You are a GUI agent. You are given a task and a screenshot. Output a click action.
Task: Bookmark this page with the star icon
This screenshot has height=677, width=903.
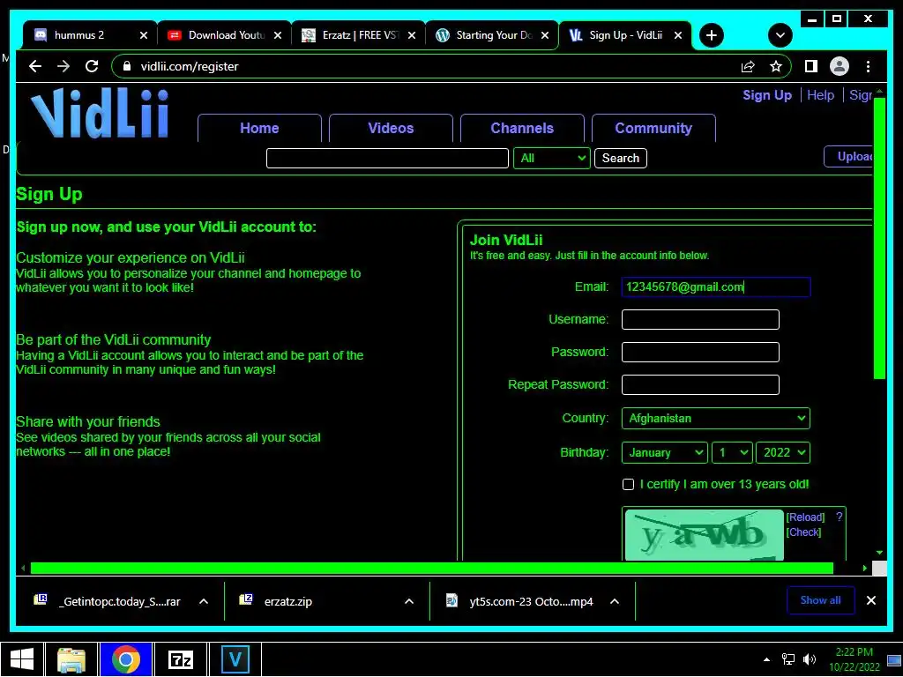pyautogui.click(x=776, y=66)
